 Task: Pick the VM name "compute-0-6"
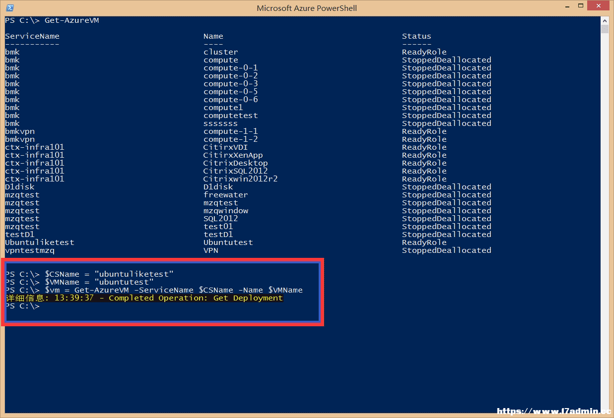click(x=231, y=100)
